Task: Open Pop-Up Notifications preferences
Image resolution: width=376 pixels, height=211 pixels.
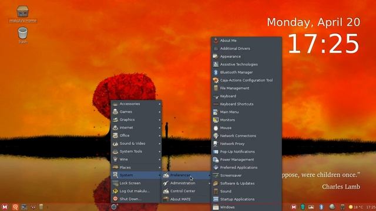Action: pyautogui.click(x=246, y=152)
